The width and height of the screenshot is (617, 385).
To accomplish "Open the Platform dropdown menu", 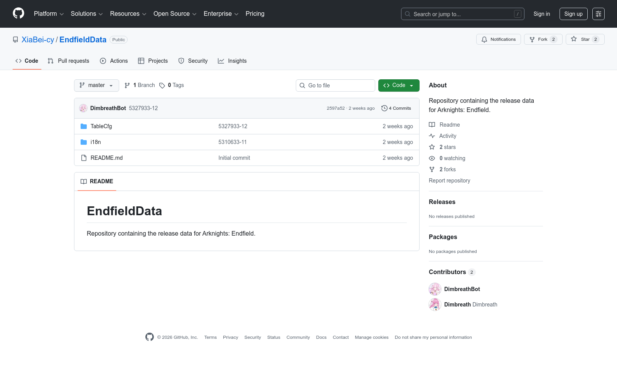I will pyautogui.click(x=49, y=14).
